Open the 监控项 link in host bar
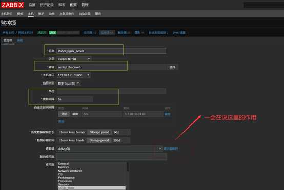Image resolution: width=284 pixels, height=190 pixels. point(107,33)
